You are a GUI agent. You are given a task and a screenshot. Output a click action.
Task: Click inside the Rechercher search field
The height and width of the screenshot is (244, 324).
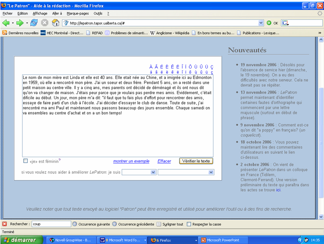click(x=51, y=224)
